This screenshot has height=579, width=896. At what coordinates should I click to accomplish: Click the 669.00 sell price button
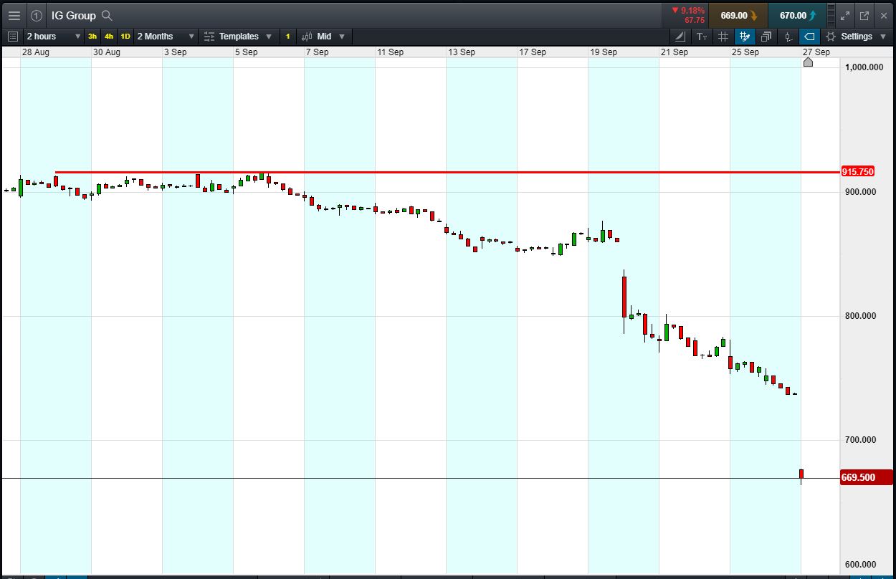pyautogui.click(x=738, y=15)
